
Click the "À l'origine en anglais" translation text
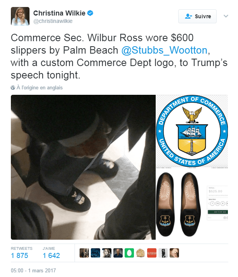[40, 88]
